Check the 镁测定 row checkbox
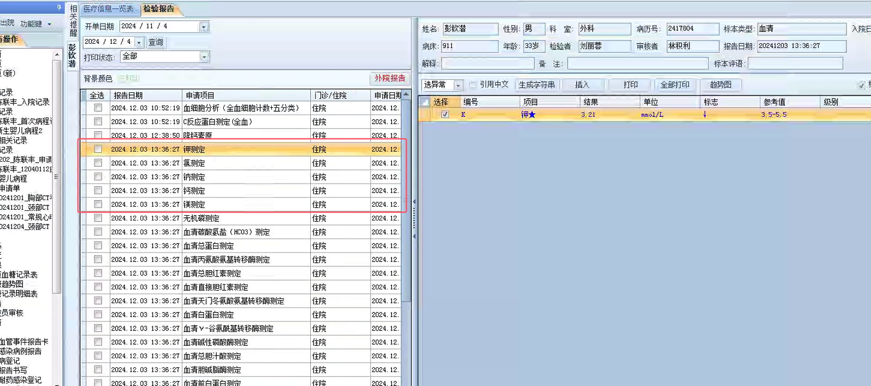The image size is (871, 386). [x=98, y=204]
